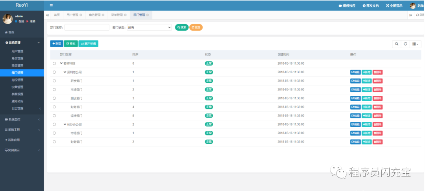Switch to the 角色管理 tab
425x191 pixels.
pyautogui.click(x=94, y=15)
